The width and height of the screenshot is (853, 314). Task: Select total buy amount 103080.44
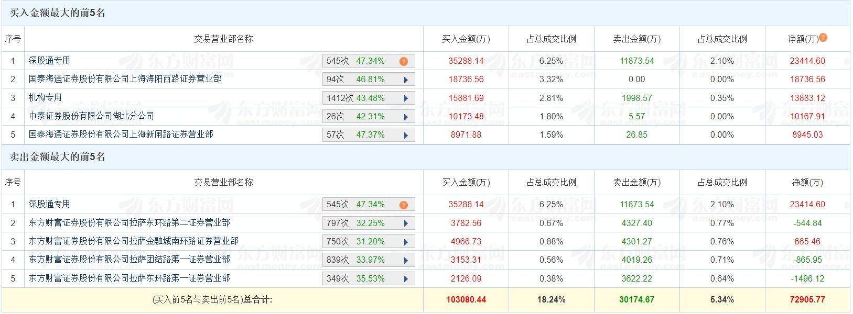(x=466, y=300)
